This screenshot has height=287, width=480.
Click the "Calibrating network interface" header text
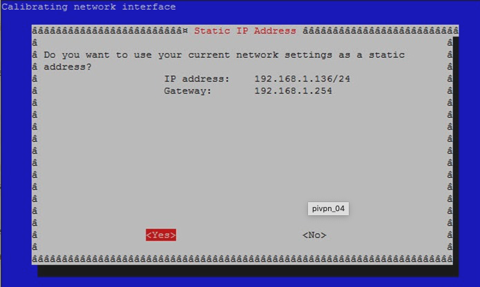(x=88, y=7)
